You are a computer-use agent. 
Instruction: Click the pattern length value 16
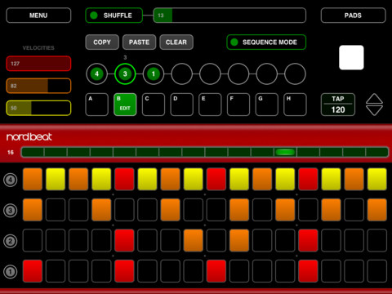(x=11, y=152)
